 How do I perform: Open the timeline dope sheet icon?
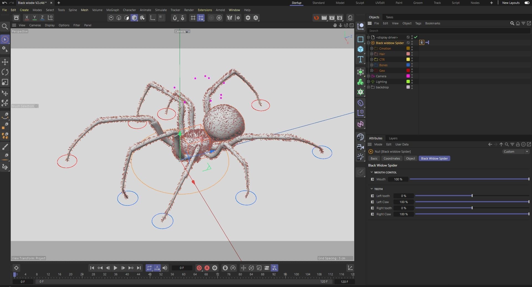click(x=350, y=268)
